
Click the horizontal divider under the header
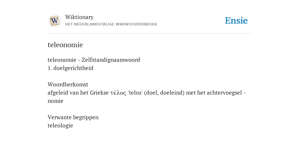[150, 33]
